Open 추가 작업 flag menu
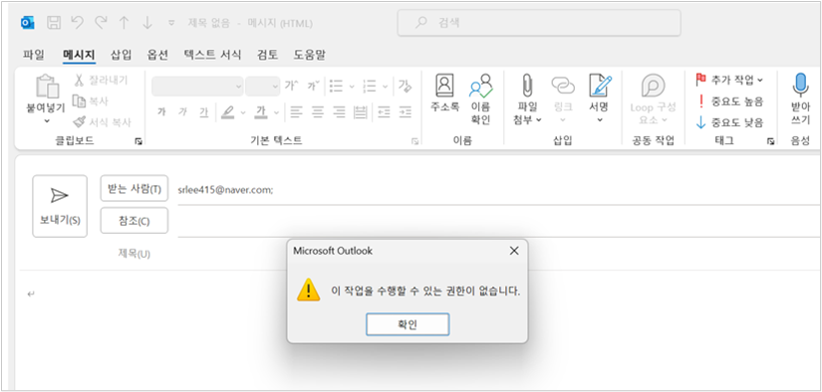This screenshot has height=392, width=822. (x=728, y=80)
